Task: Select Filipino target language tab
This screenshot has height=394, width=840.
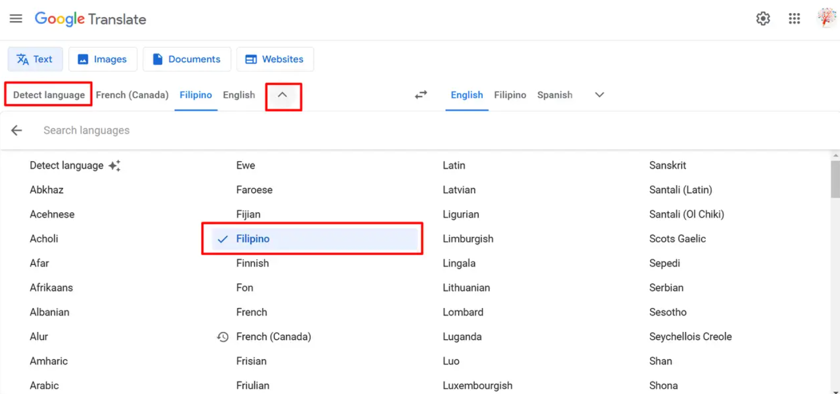Action: (x=510, y=95)
